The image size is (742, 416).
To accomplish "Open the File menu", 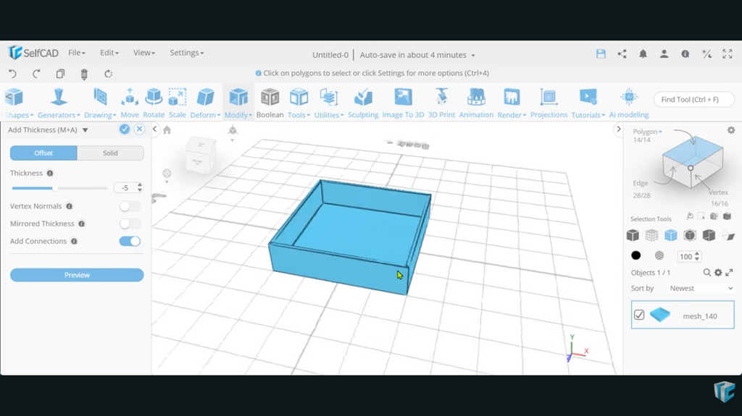I will (77, 53).
